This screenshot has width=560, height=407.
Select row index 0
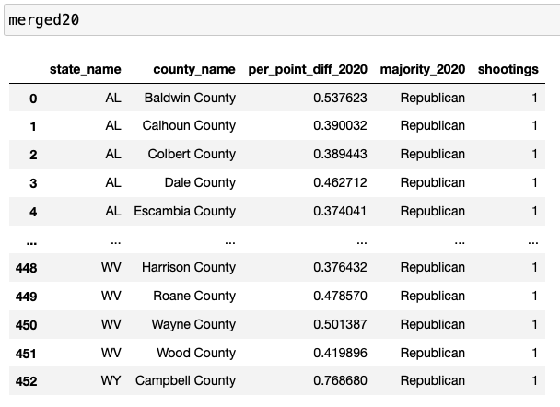pos(33,99)
